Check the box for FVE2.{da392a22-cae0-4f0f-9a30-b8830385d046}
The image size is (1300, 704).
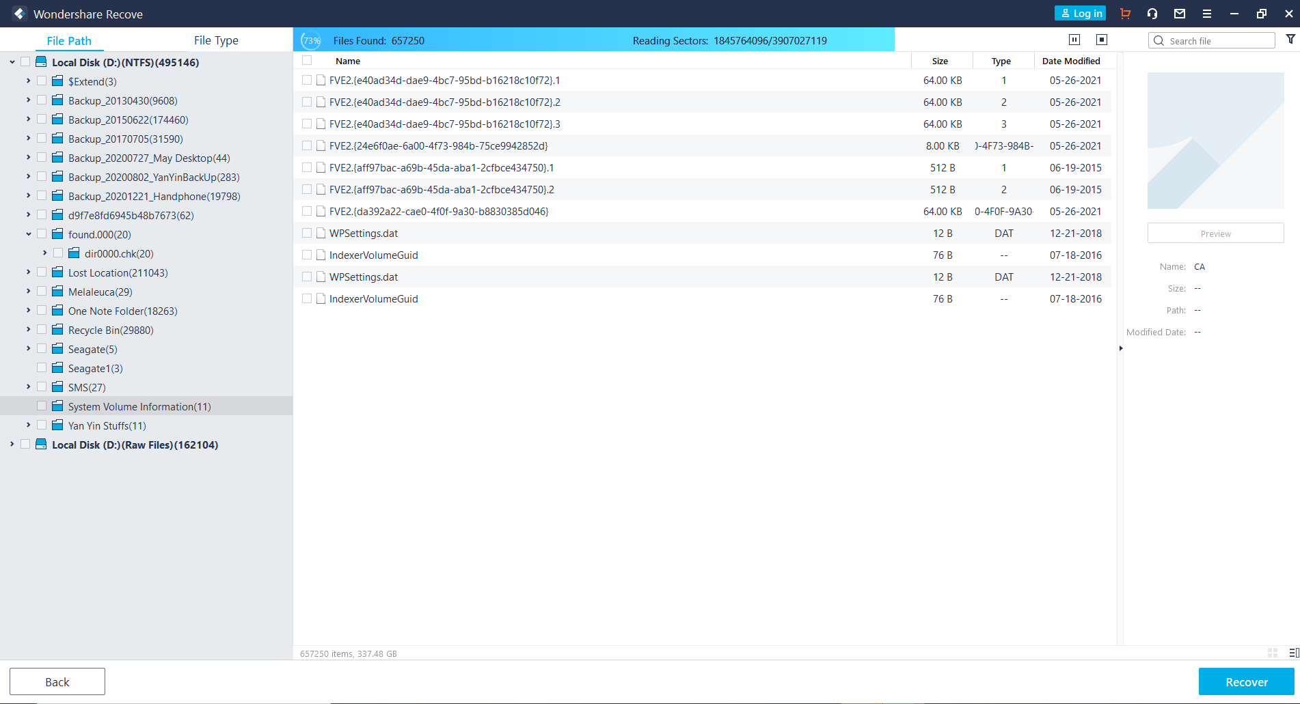tap(307, 211)
